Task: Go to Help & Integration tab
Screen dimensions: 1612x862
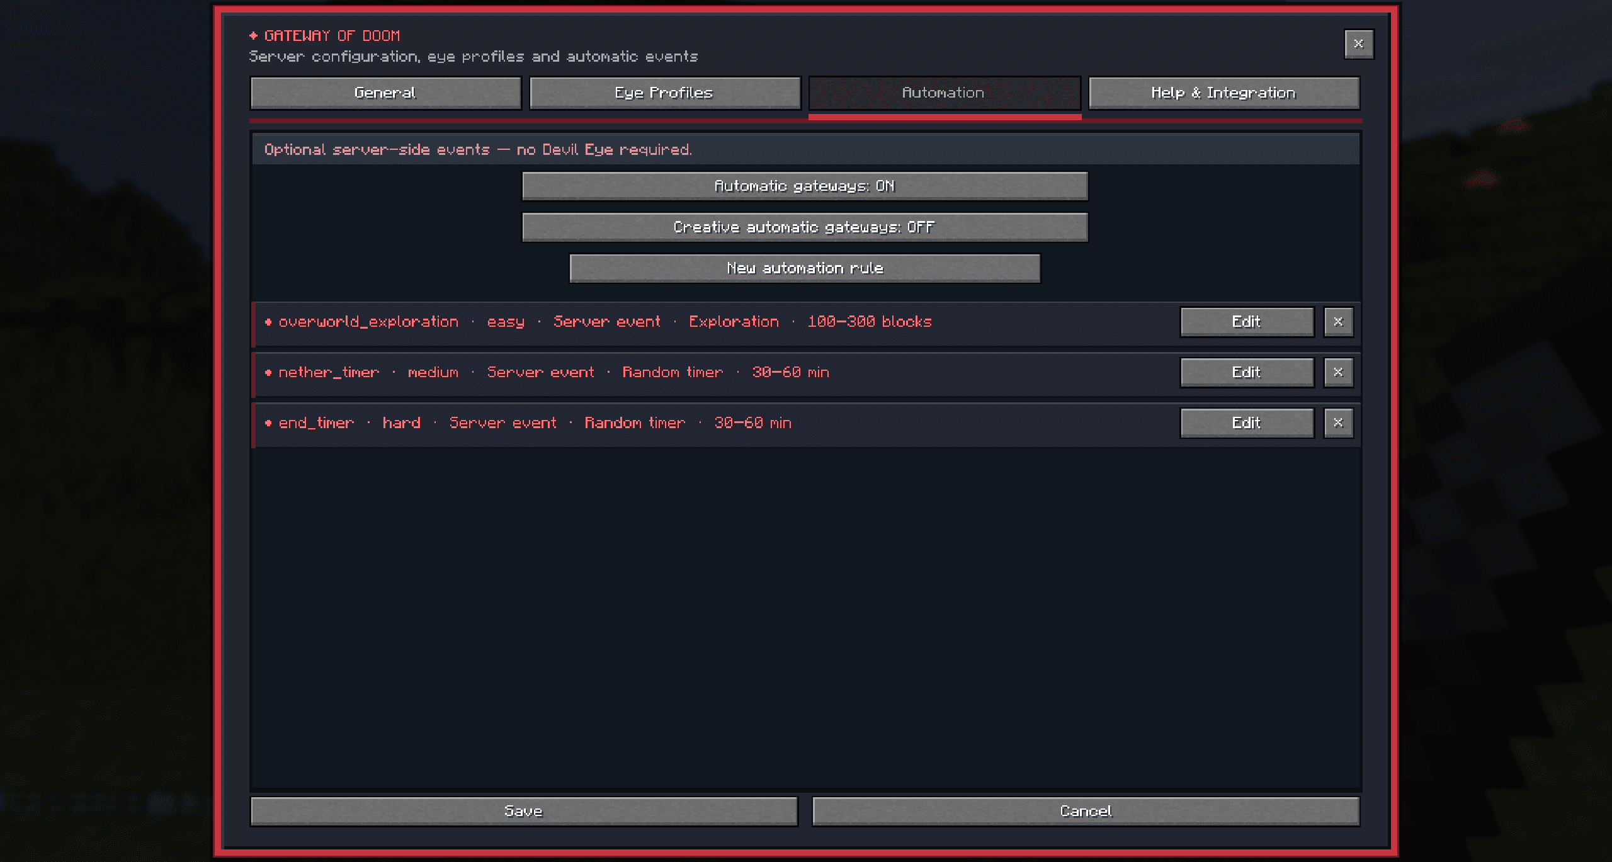Action: 1223,93
